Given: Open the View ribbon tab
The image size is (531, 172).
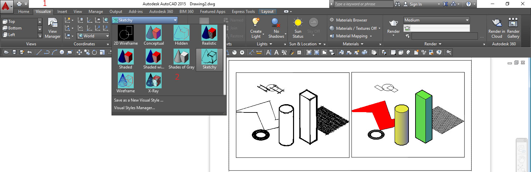Looking at the screenshot, I should point(78,12).
